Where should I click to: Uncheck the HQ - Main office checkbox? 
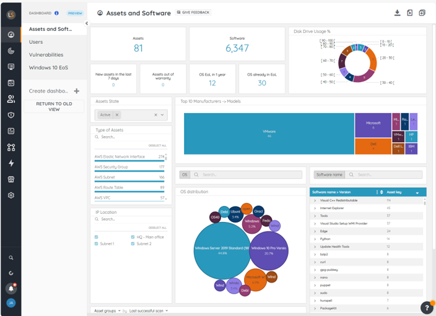(133, 237)
